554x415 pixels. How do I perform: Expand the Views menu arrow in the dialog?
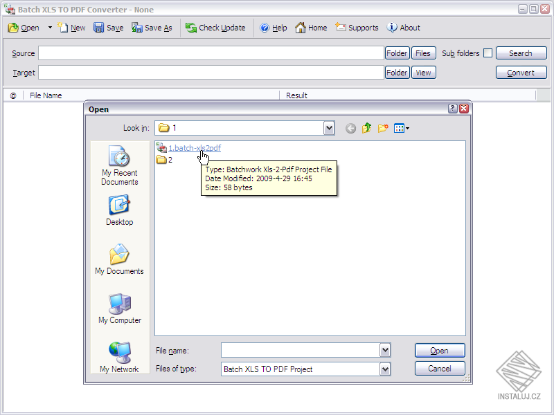point(408,127)
